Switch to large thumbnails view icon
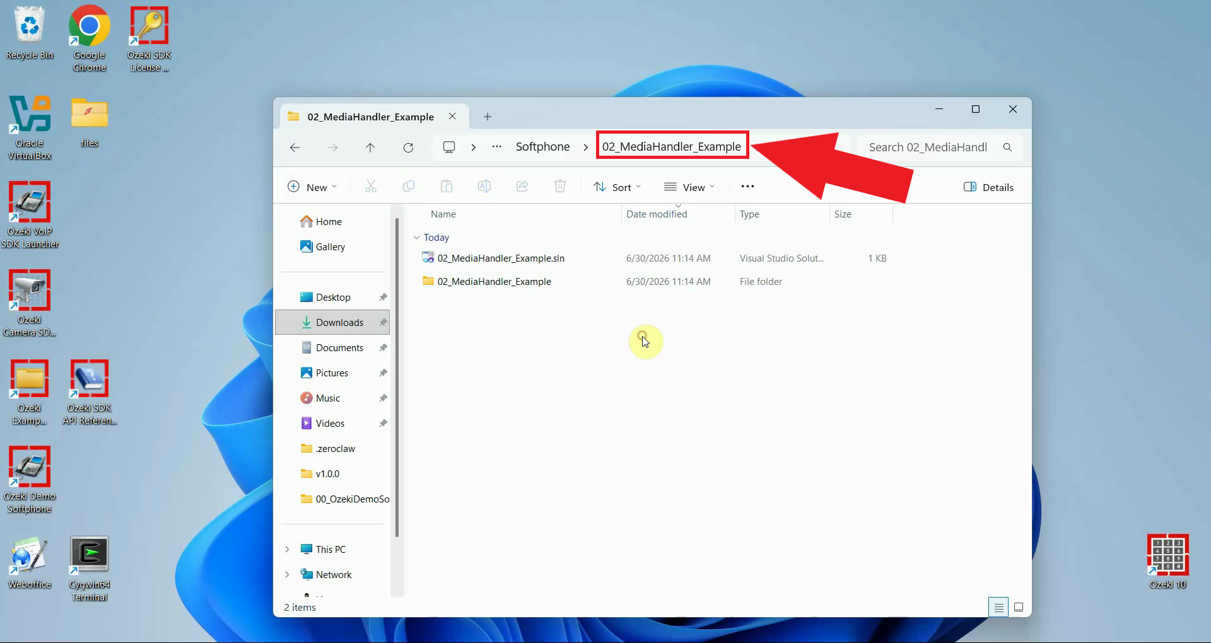Image resolution: width=1211 pixels, height=643 pixels. coord(1019,608)
